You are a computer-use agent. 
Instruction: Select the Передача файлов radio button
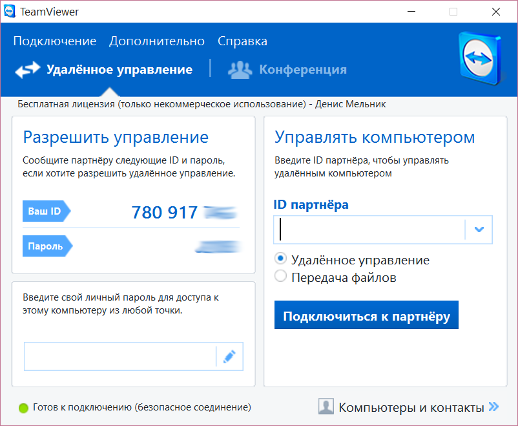[x=280, y=276]
